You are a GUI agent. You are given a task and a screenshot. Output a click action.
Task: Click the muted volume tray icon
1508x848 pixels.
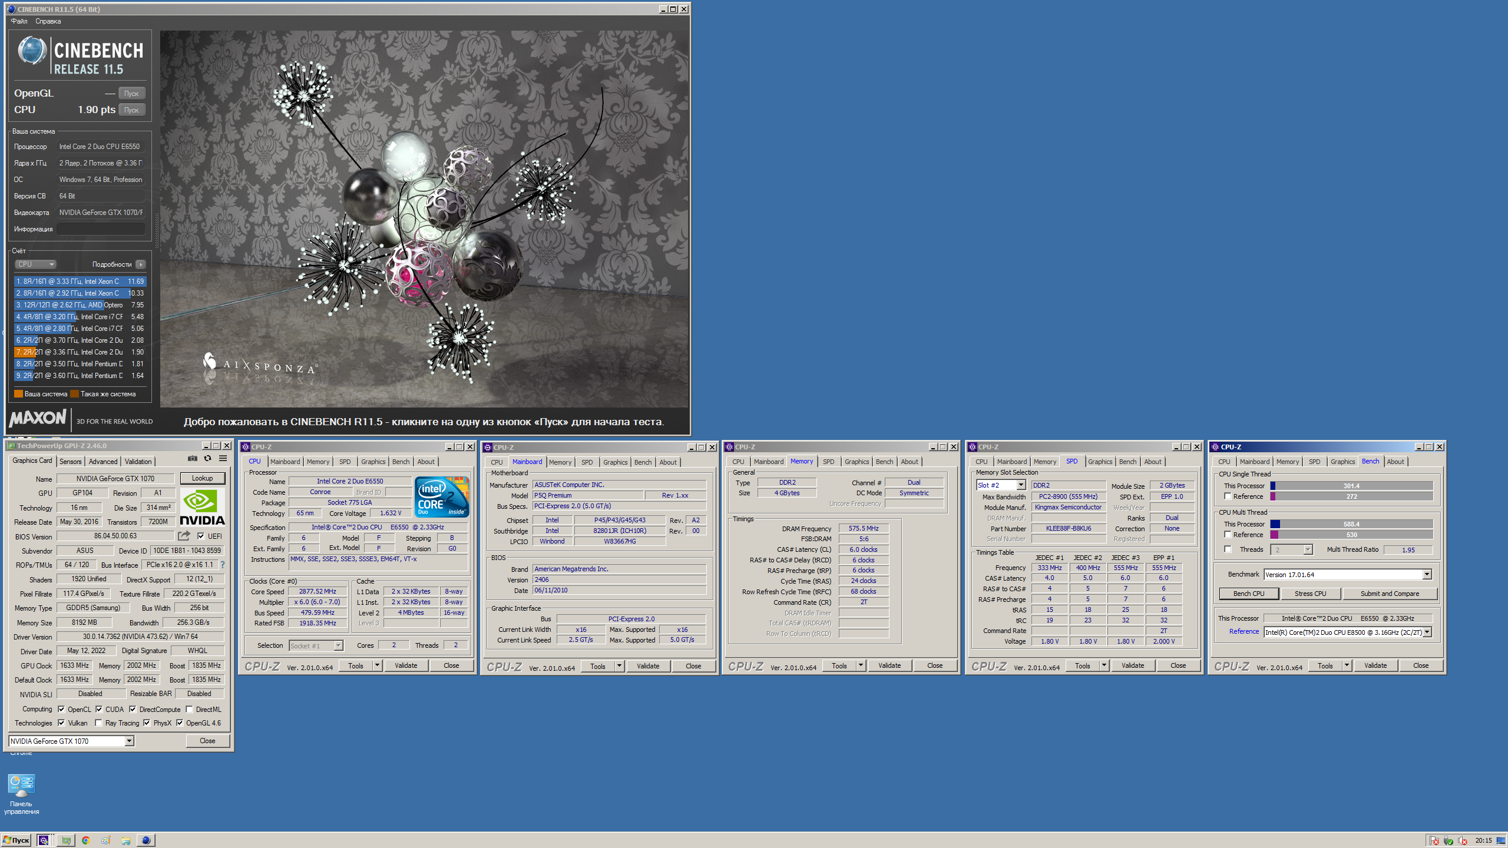1462,841
